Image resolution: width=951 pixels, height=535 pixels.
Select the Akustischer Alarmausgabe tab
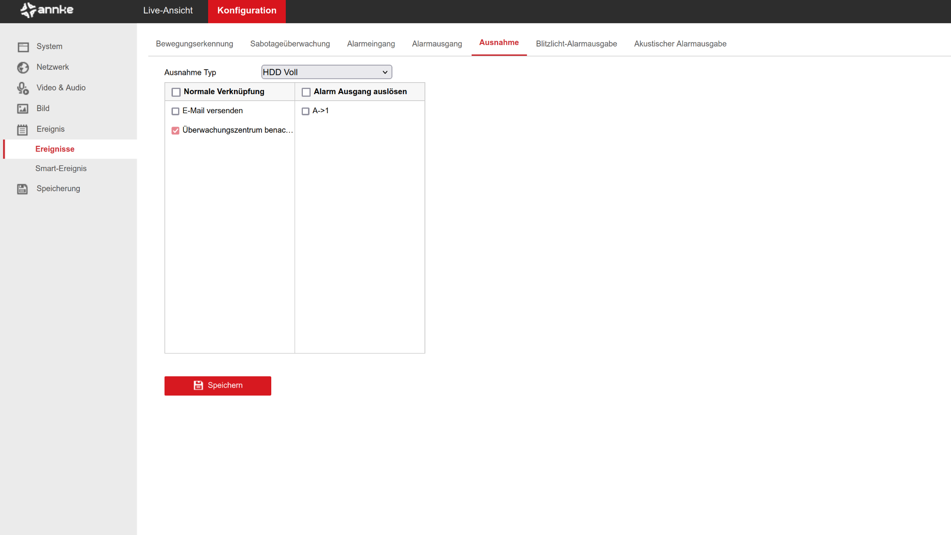click(680, 44)
